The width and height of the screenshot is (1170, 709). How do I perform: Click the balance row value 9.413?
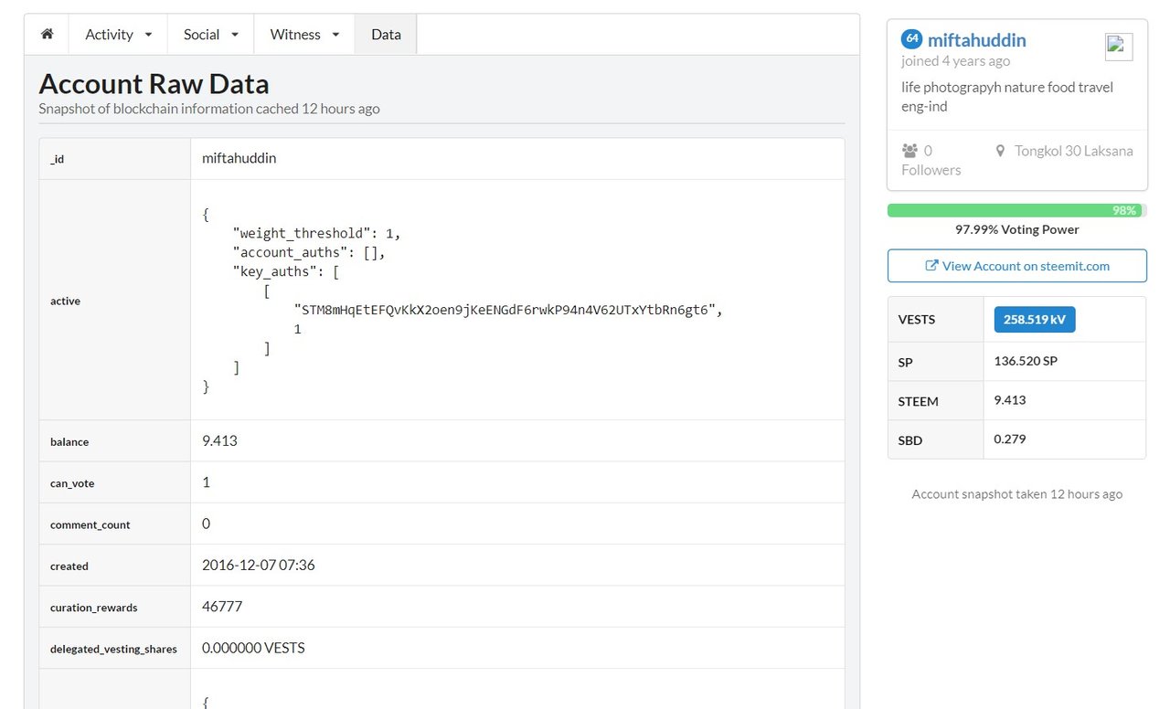[219, 440]
